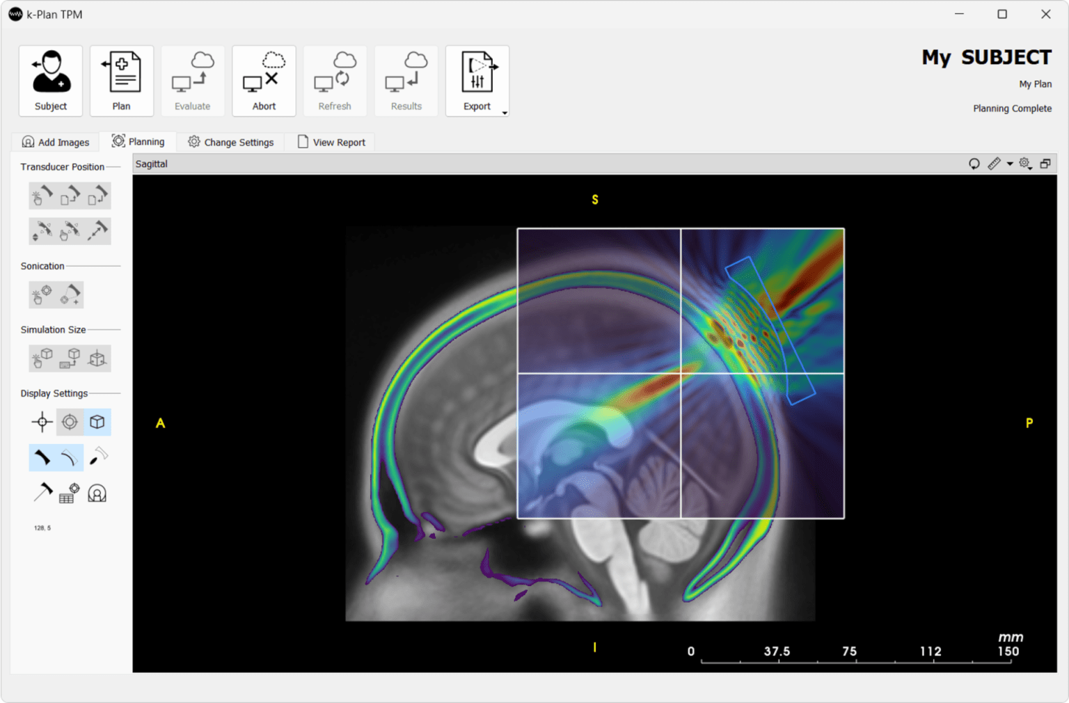
Task: Click the Plan icon
Action: 121,80
